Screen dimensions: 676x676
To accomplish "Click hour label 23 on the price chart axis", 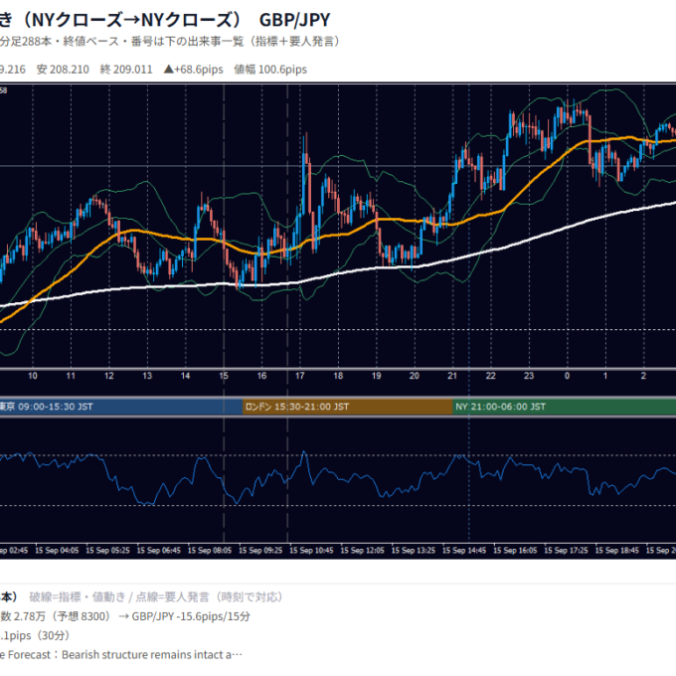I will tap(529, 376).
